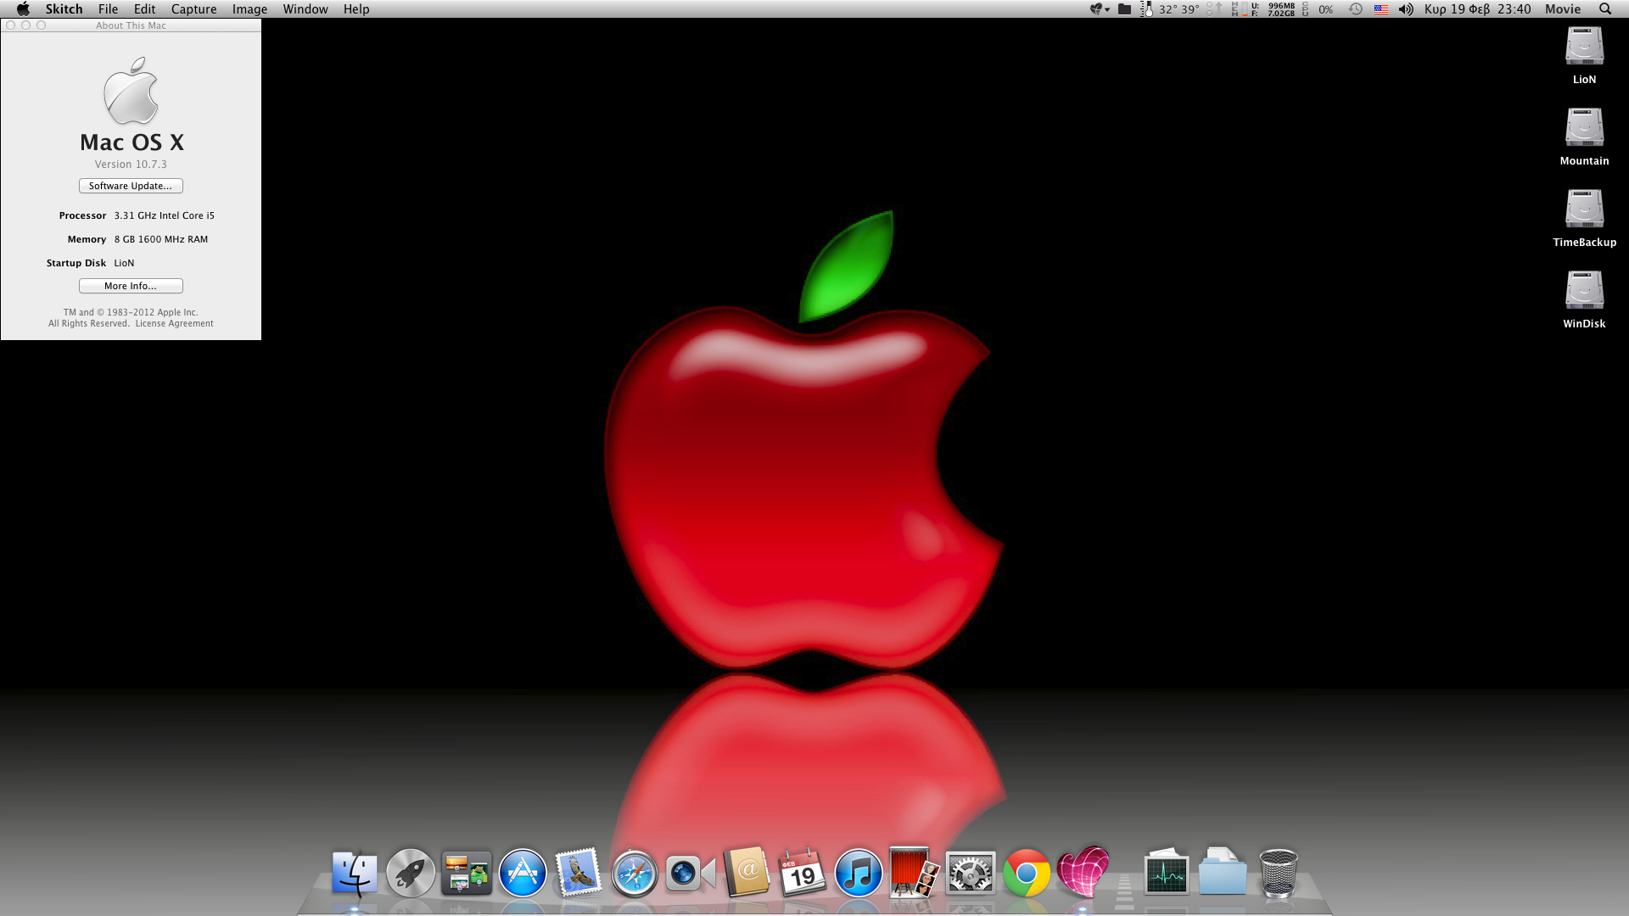Screen dimensions: 1629x916
Task: Launch Google Chrome from the dock
Action: (x=1027, y=873)
